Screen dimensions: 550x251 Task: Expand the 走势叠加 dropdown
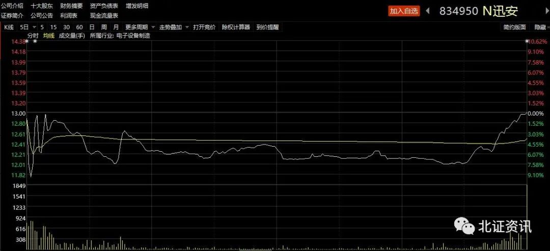tap(187, 27)
